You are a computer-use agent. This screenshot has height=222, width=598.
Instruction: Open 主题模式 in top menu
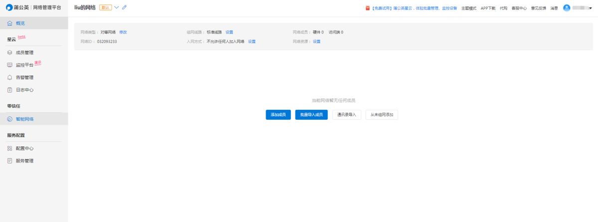[469, 8]
